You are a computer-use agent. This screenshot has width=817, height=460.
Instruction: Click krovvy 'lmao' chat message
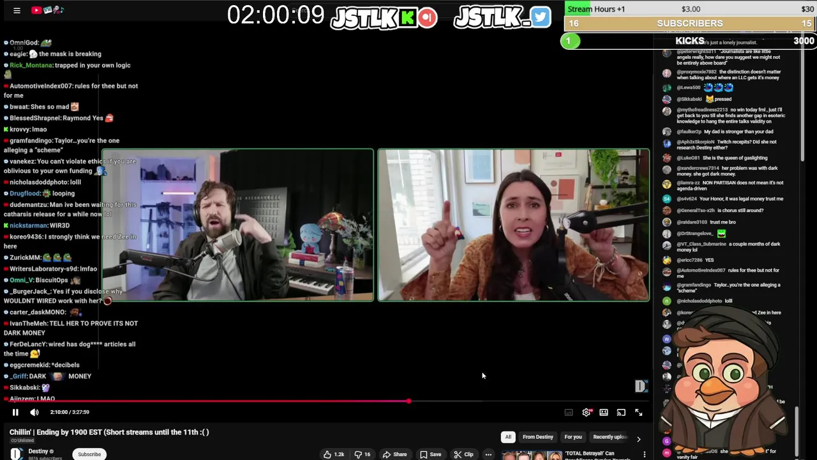26,130
